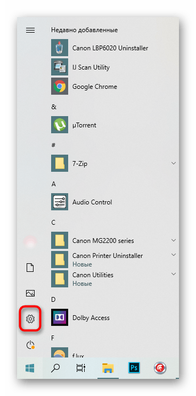The height and width of the screenshot is (396, 196).
Task: Switch to Photoshop in taskbar
Action: [x=134, y=368]
